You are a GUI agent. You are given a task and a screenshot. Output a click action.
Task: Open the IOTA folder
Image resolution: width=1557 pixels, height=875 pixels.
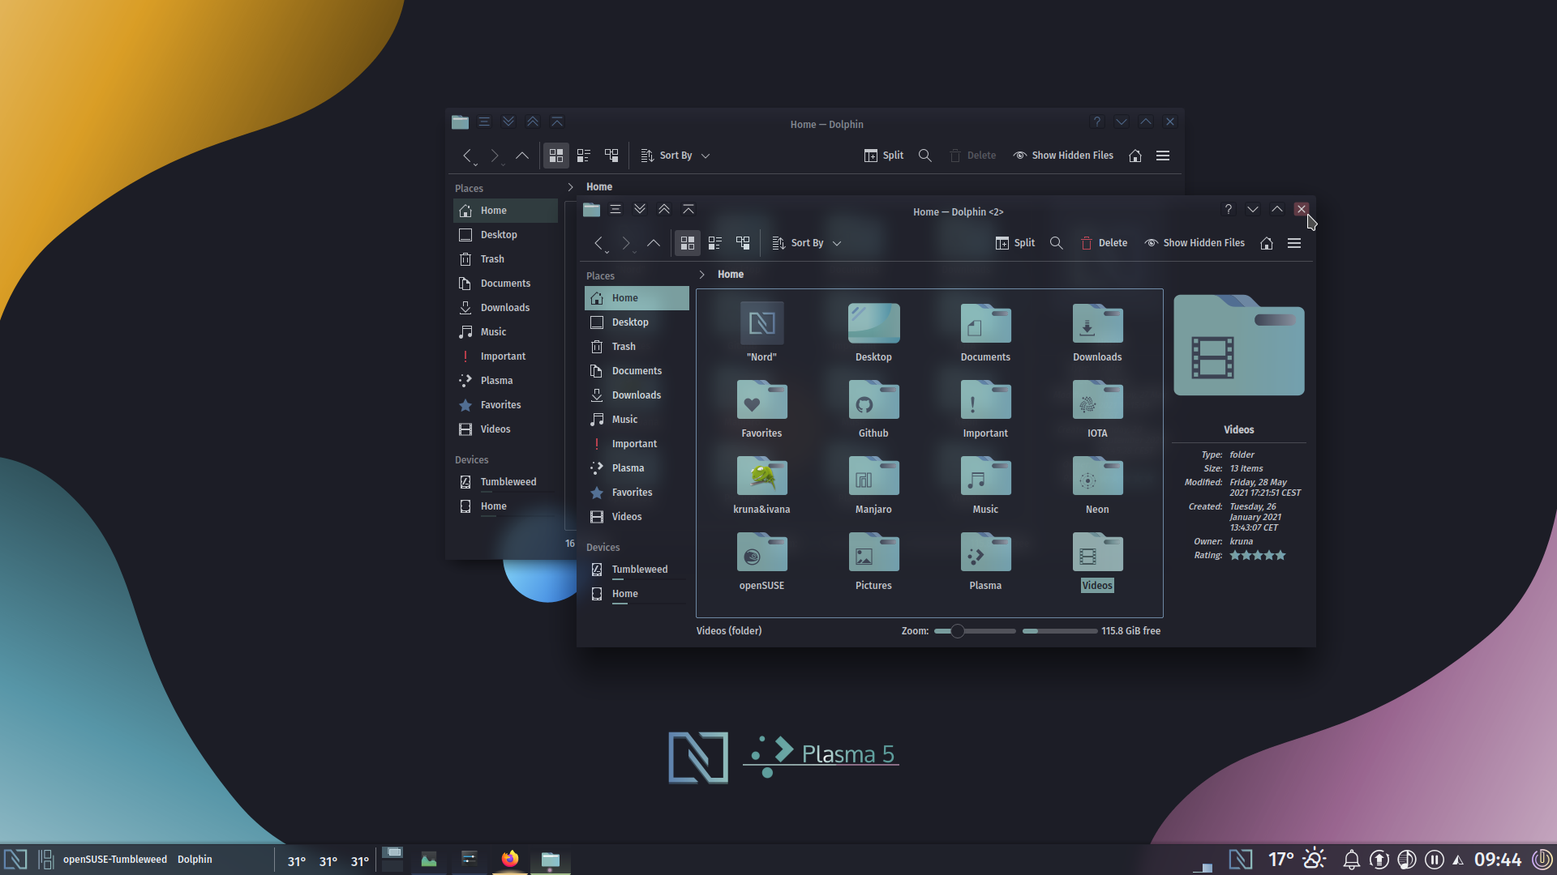click(x=1097, y=399)
